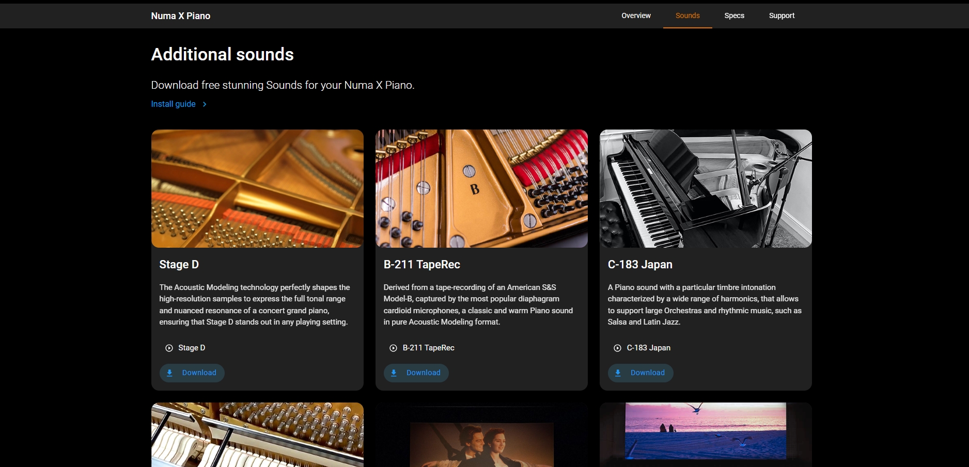Click the chevron next to Install guide
Screen dimensions: 969x467
coord(205,104)
